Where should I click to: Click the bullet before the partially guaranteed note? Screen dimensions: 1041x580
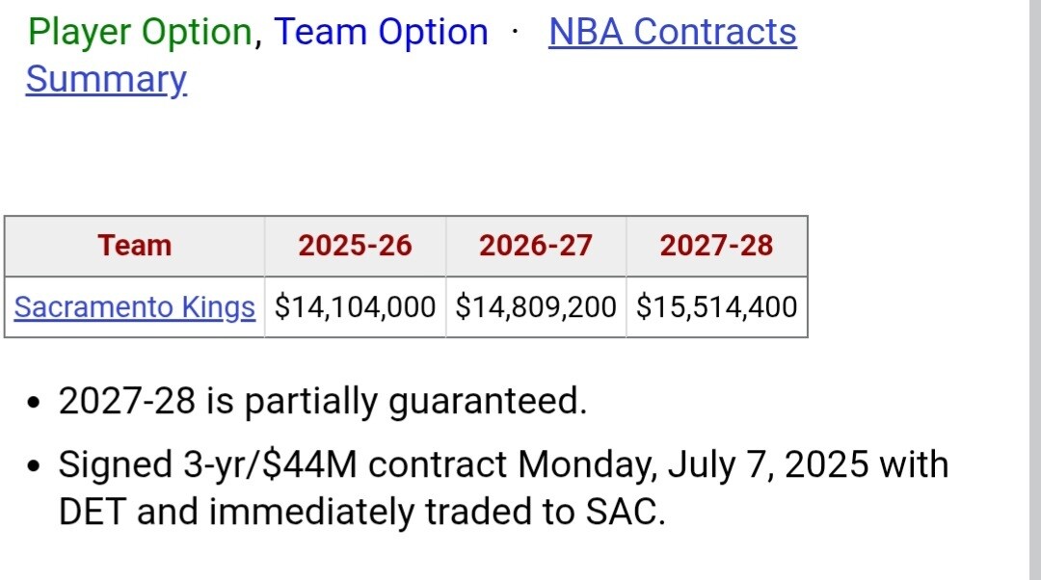[34, 402]
